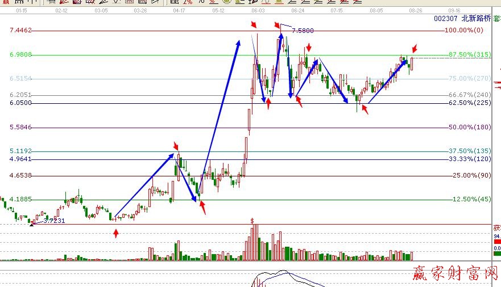Image resolution: width=501 pixels, height=287 pixels.
Task: Click the 12.50%(45) level label
Action: pyautogui.click(x=470, y=199)
